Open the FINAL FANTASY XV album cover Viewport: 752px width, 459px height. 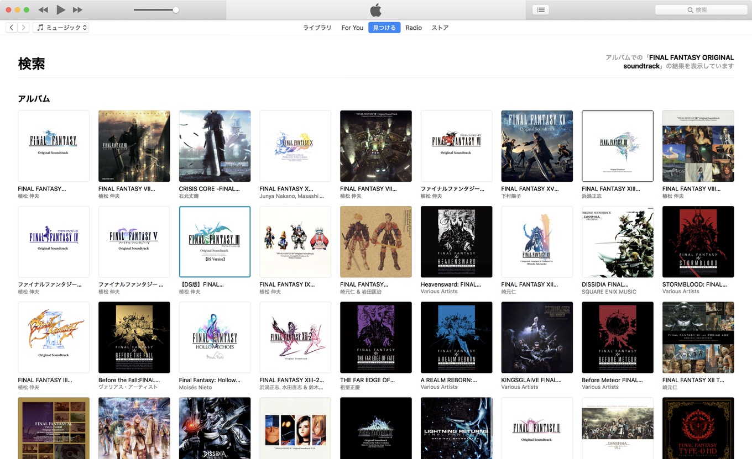(x=537, y=146)
